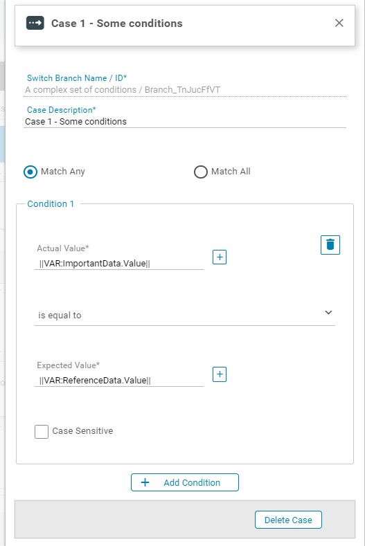Expand the operator list with the chevron arrow
The width and height of the screenshot is (365, 546).
pyautogui.click(x=328, y=312)
